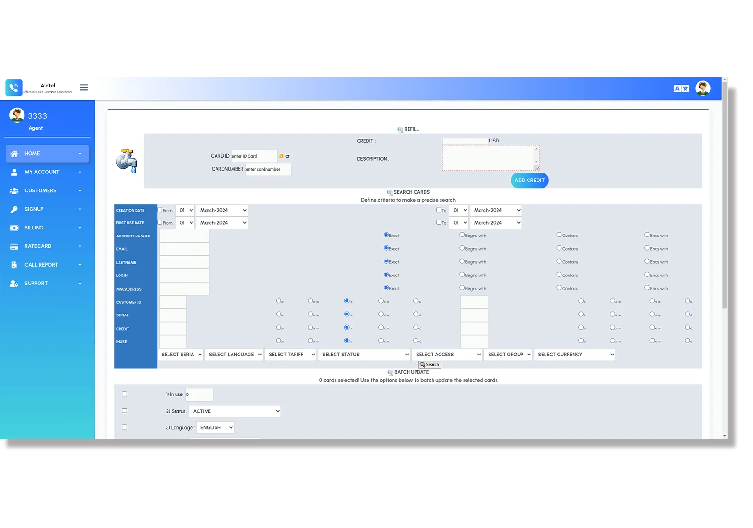Select Exact for Login row
The width and height of the screenshot is (753, 528).
coord(386,275)
